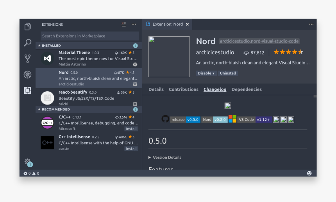Click the warnings count in status bar

(x=36, y=173)
